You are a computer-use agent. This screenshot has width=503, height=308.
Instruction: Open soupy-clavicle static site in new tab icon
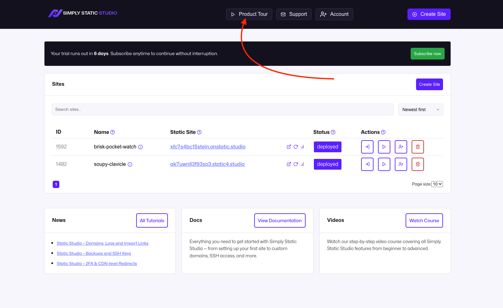289,164
